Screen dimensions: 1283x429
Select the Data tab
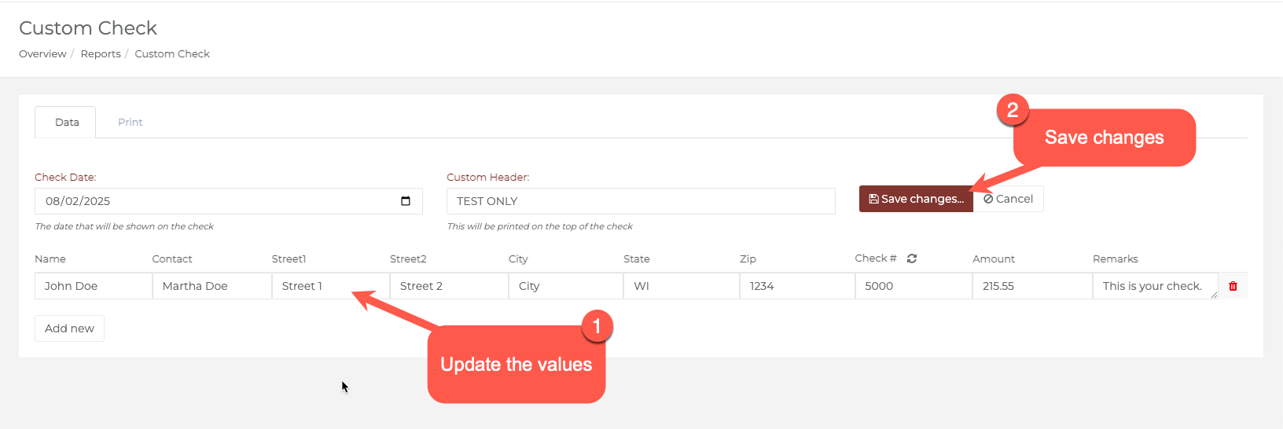pyautogui.click(x=66, y=123)
